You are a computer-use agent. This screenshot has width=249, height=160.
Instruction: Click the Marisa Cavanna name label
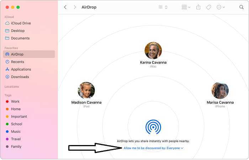coord(220,102)
